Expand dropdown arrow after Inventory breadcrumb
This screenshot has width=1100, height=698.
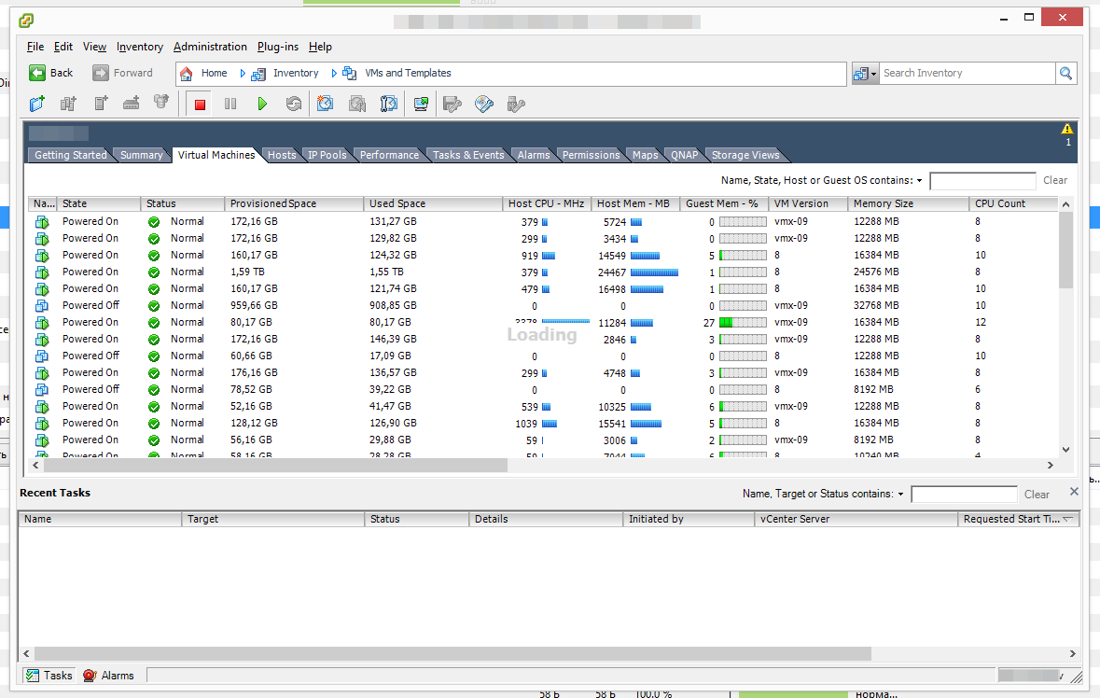[334, 73]
